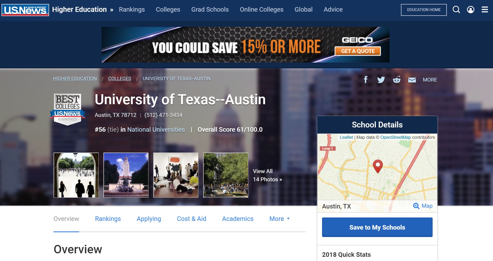This screenshot has width=493, height=261.
Task: Open the search magnifier icon
Action: pos(456,10)
